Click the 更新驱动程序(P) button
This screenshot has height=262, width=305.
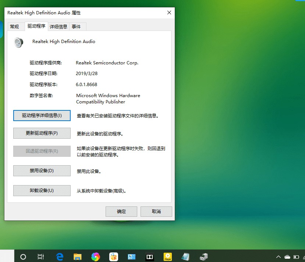[x=42, y=133]
